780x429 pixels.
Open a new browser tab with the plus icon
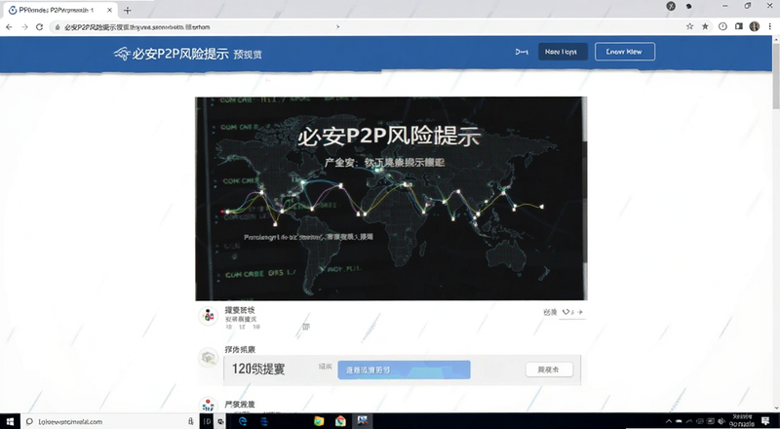(x=128, y=10)
